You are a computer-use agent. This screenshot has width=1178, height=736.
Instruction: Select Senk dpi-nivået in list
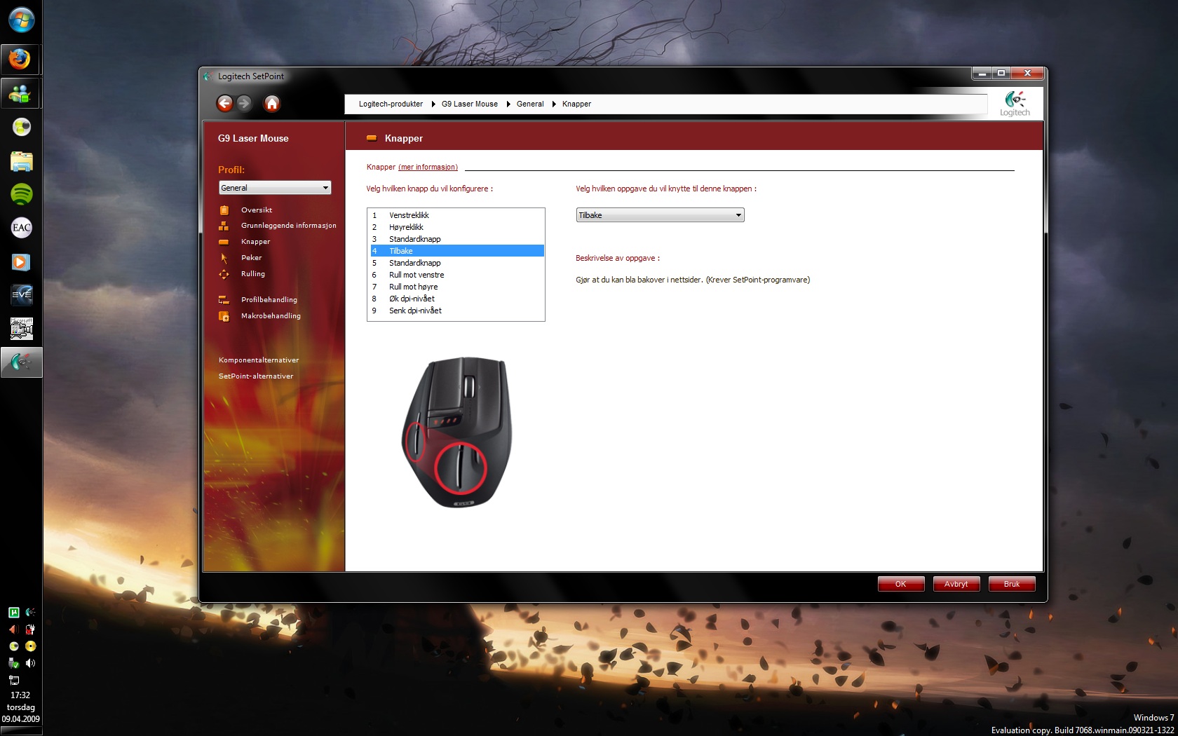456,311
